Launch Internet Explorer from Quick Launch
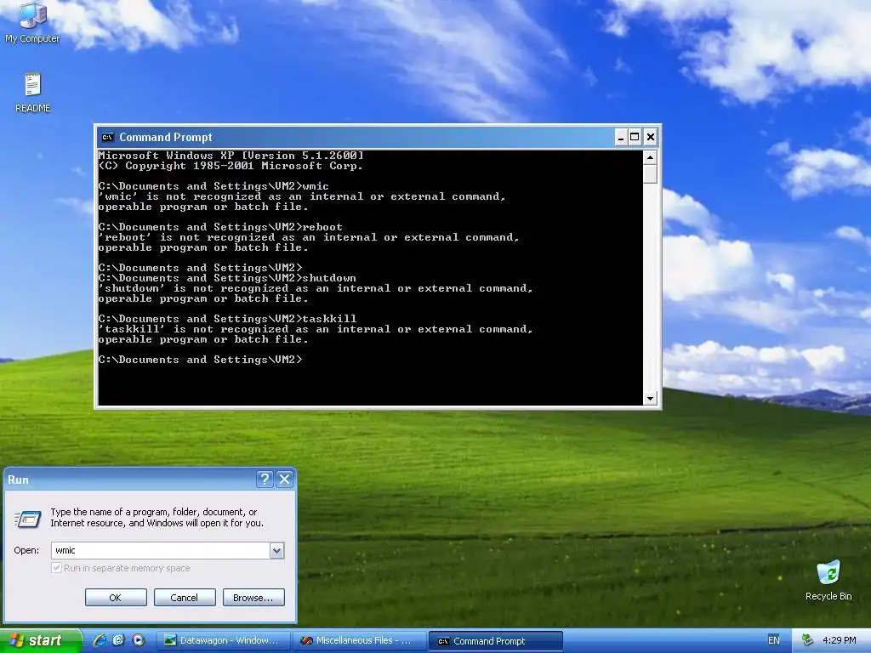The image size is (871, 653). (100, 640)
